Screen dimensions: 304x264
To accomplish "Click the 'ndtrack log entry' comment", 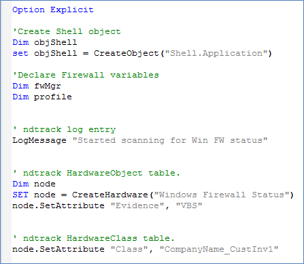I will 64,129.
